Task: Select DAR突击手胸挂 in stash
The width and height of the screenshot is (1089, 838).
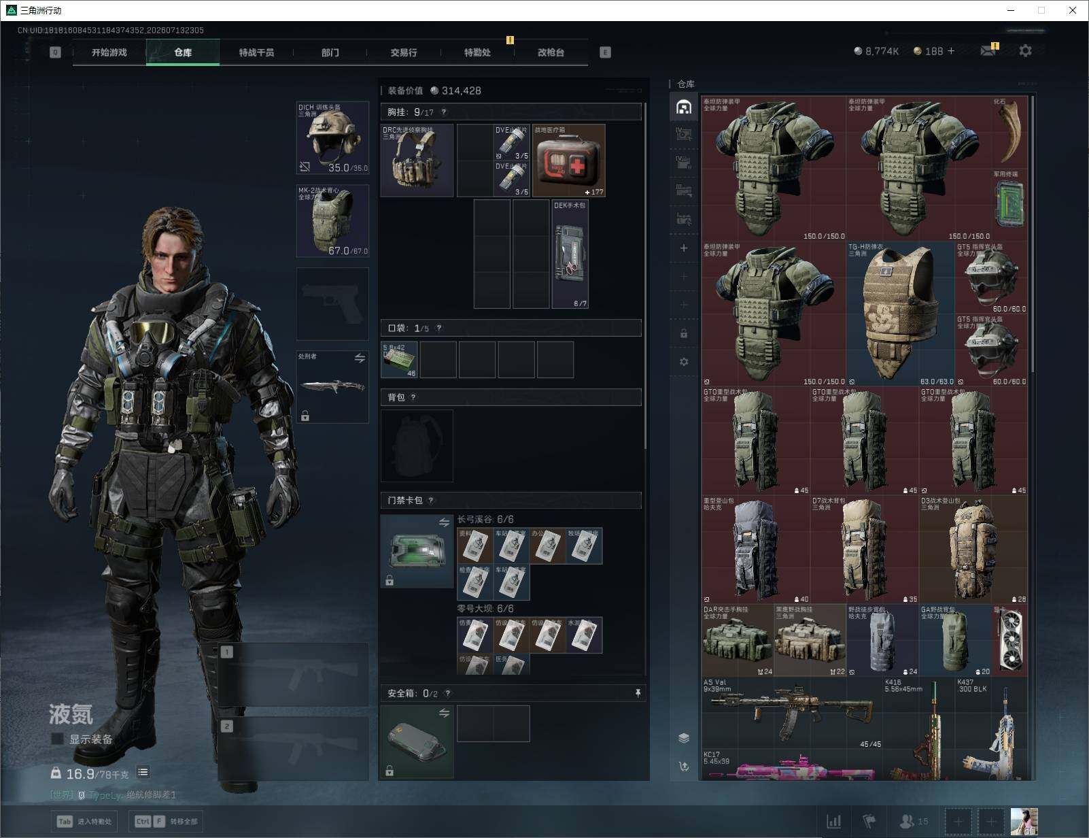Action: pyautogui.click(x=738, y=641)
